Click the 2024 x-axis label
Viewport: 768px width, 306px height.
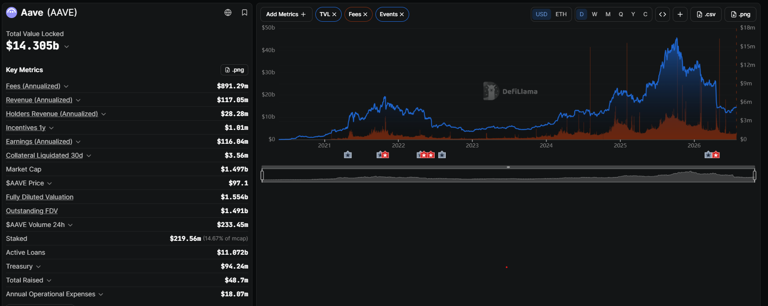546,146
